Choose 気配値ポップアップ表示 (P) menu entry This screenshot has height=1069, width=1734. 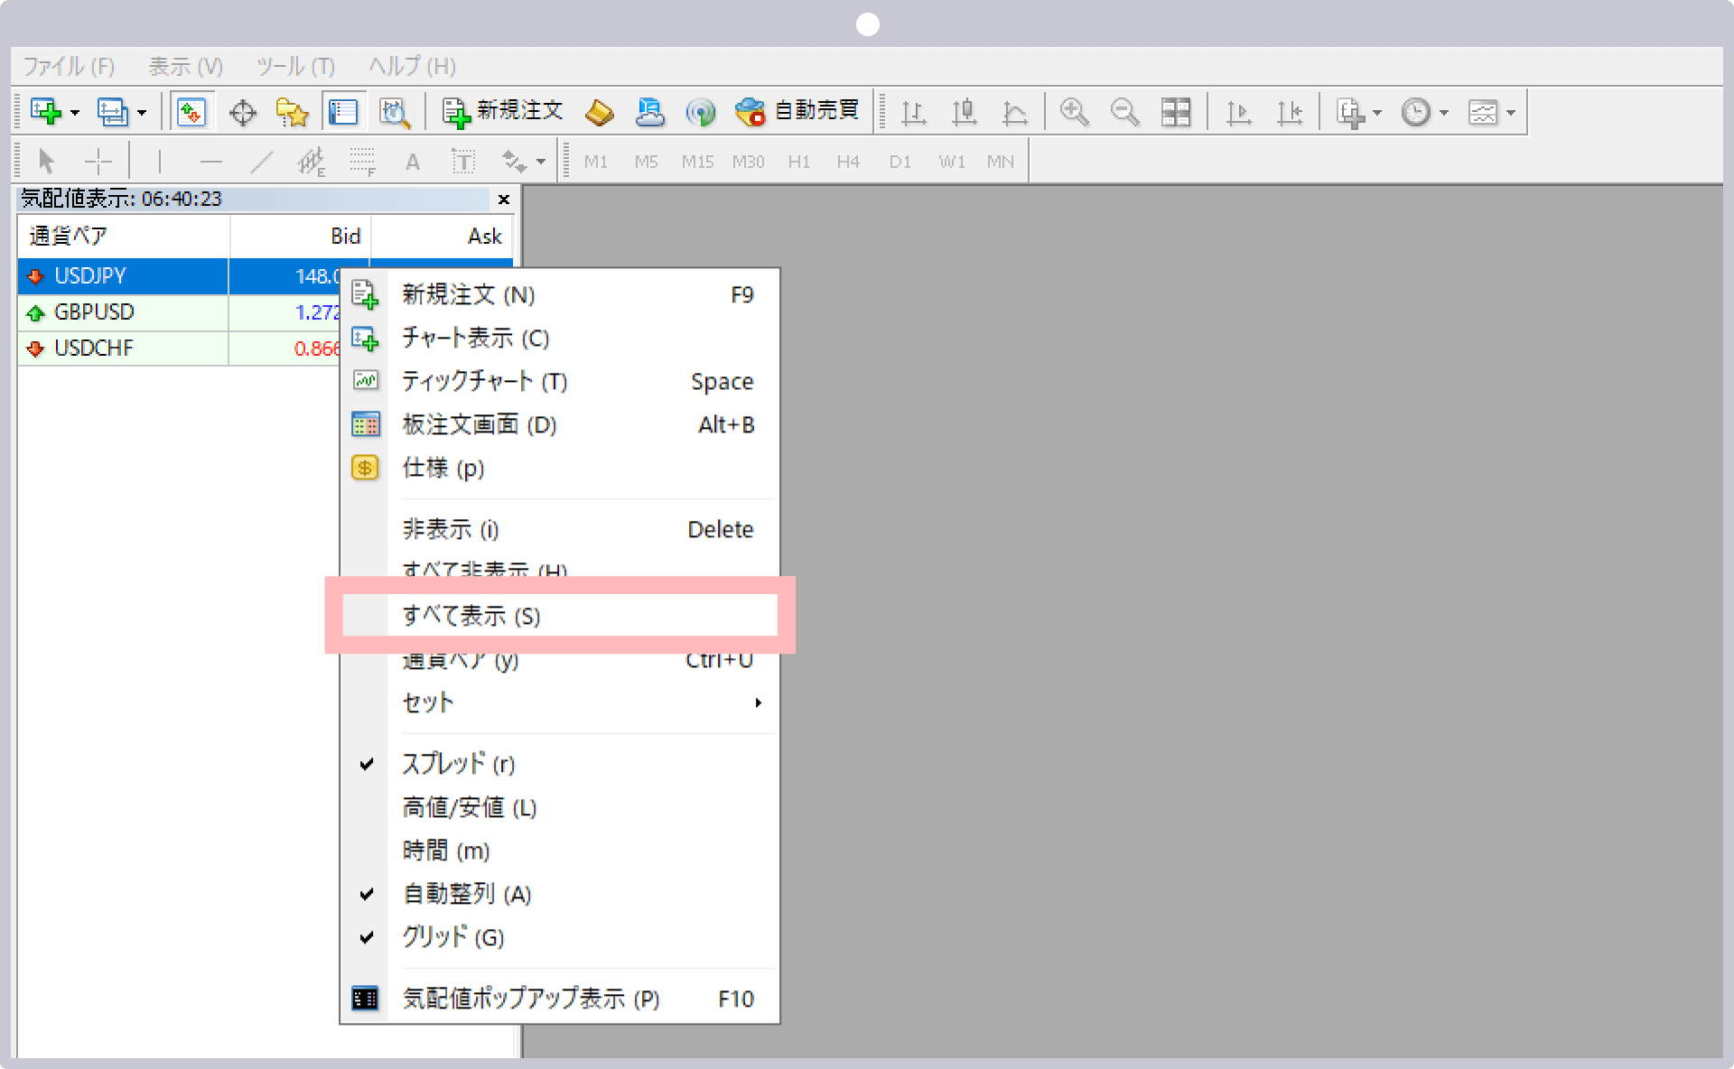(x=560, y=999)
